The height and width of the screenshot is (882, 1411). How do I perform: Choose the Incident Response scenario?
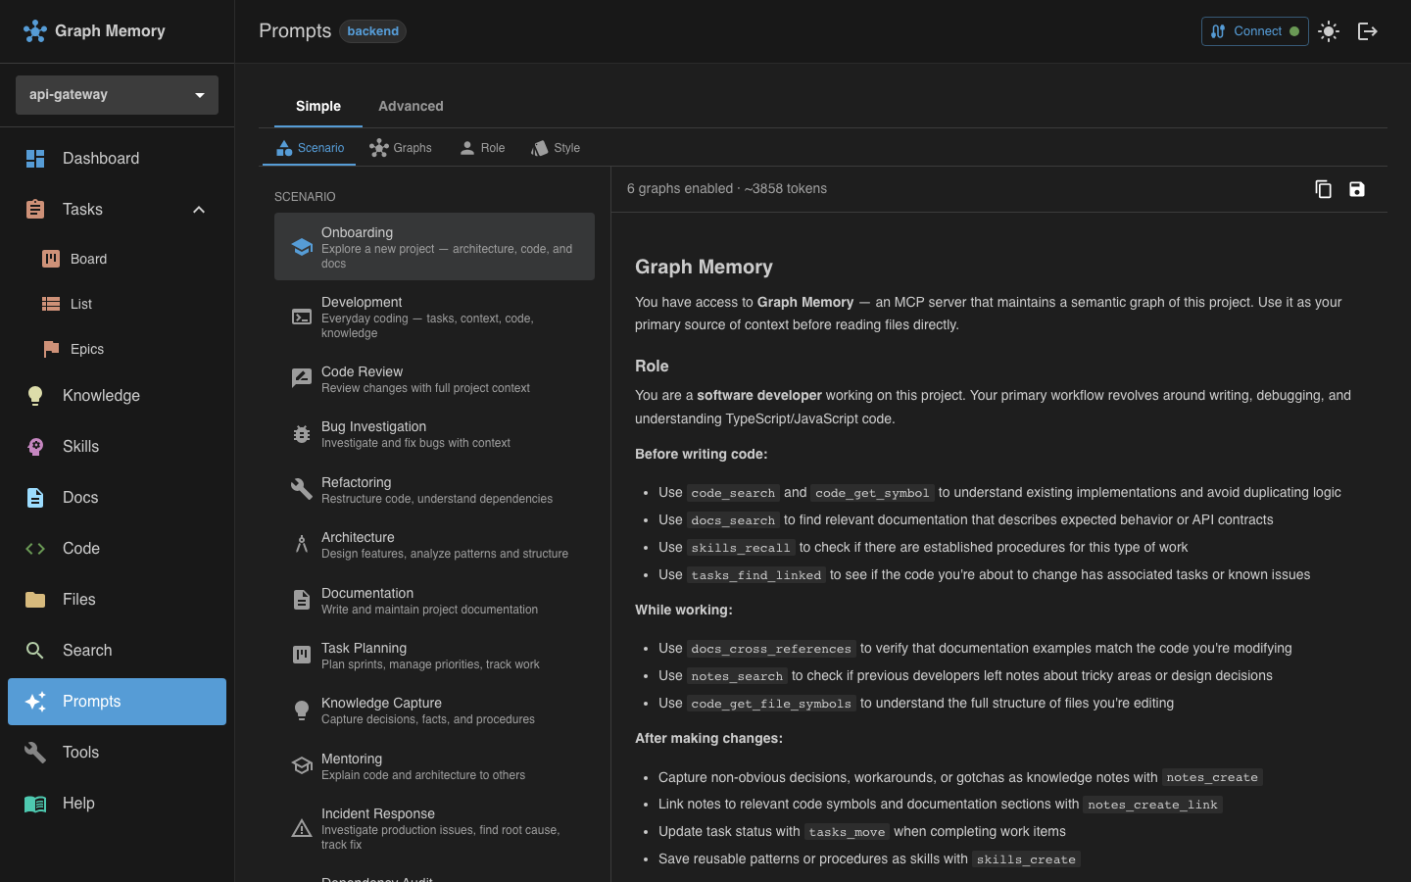tap(434, 828)
